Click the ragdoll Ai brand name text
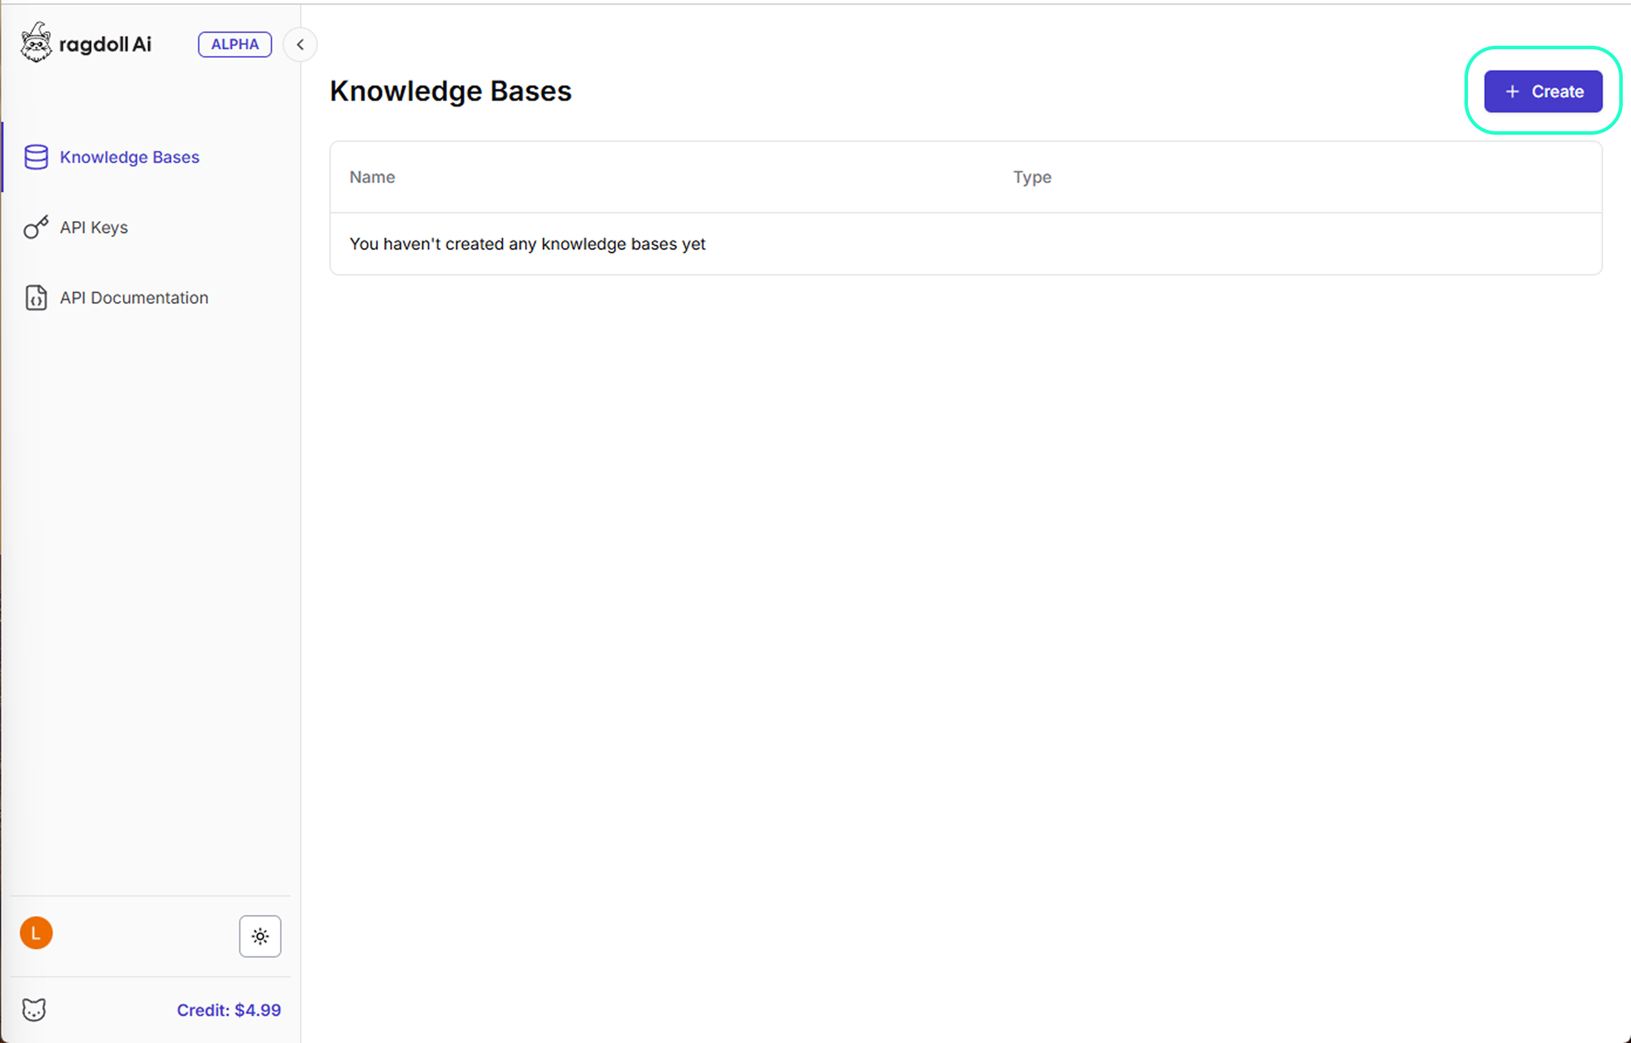 point(105,45)
